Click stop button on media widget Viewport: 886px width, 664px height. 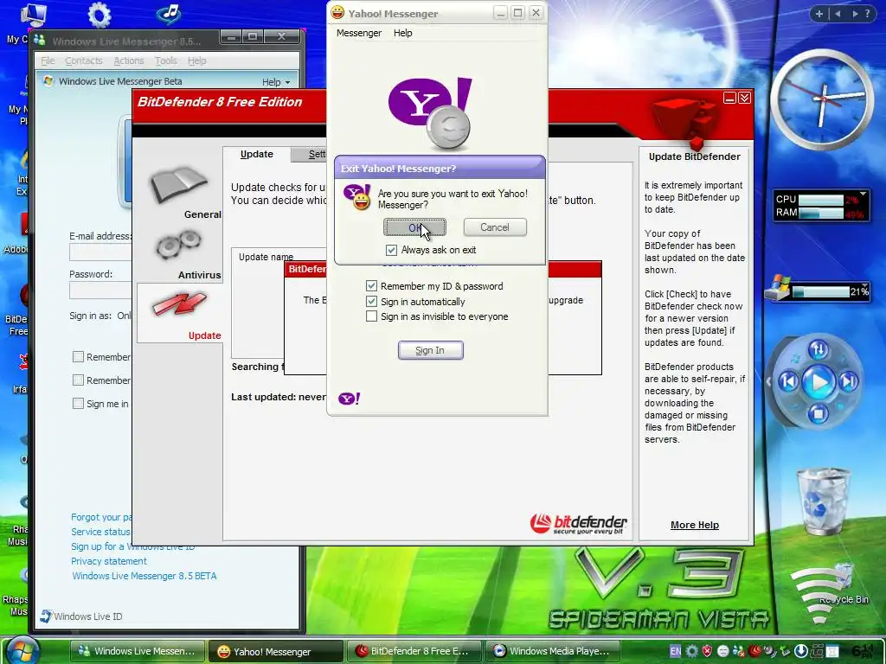coord(818,414)
